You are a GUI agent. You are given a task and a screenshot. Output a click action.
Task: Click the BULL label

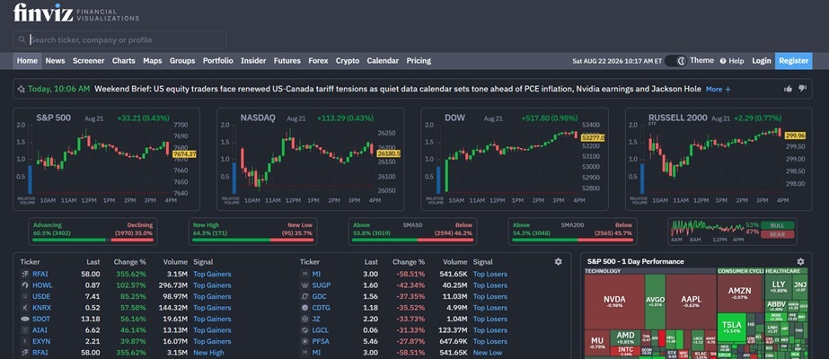(x=777, y=225)
